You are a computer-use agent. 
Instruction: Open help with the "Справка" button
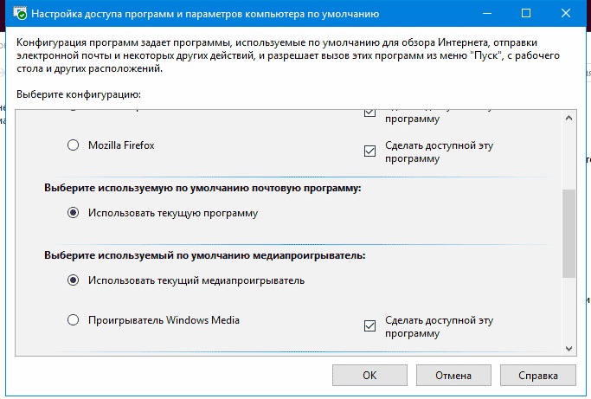[x=536, y=376]
